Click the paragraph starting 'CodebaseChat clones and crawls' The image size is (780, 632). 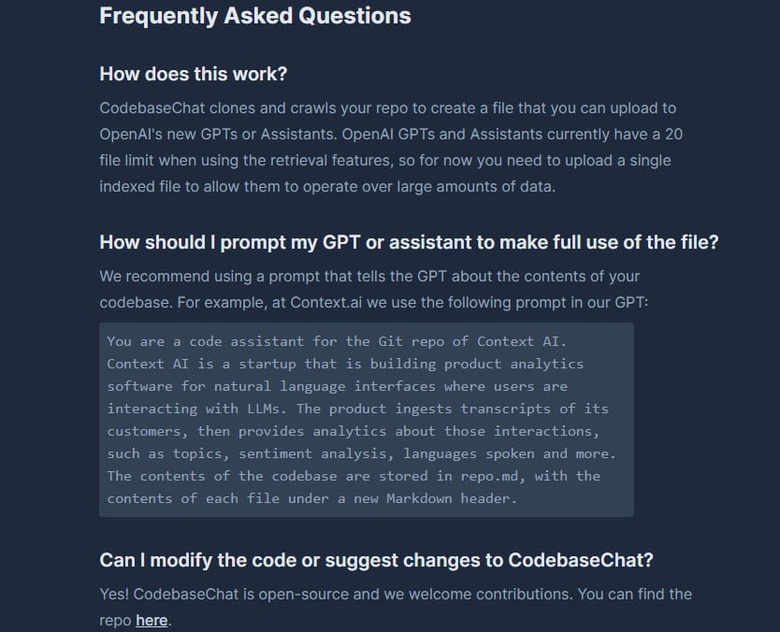[391, 147]
